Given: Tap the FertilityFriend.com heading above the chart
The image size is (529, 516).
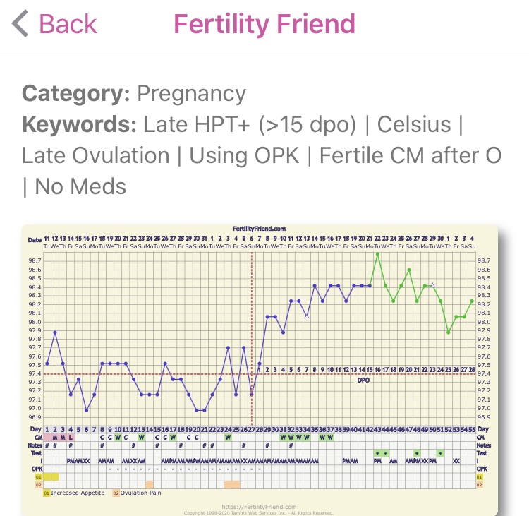Looking at the screenshot, I should coord(260,229).
